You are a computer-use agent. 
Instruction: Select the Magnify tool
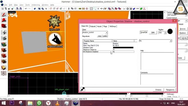tap(4, 20)
